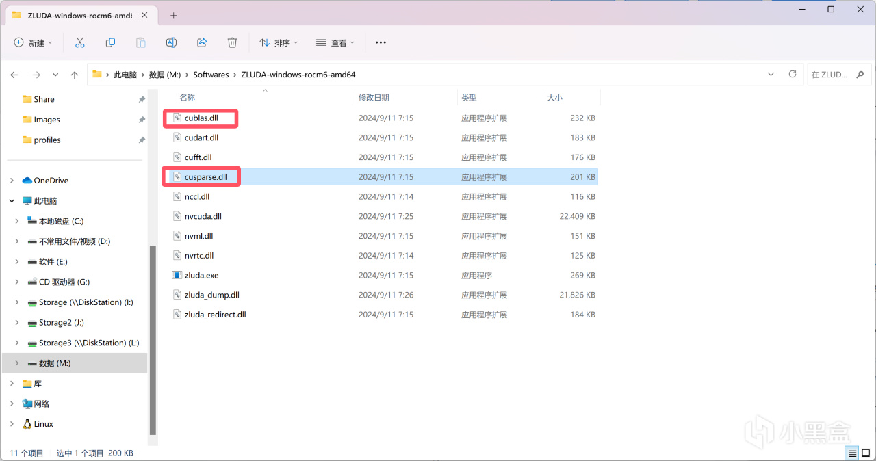This screenshot has height=461, width=876.
Task: Select Storage (\\DiskStation) (I:) drive
Action: point(86,302)
